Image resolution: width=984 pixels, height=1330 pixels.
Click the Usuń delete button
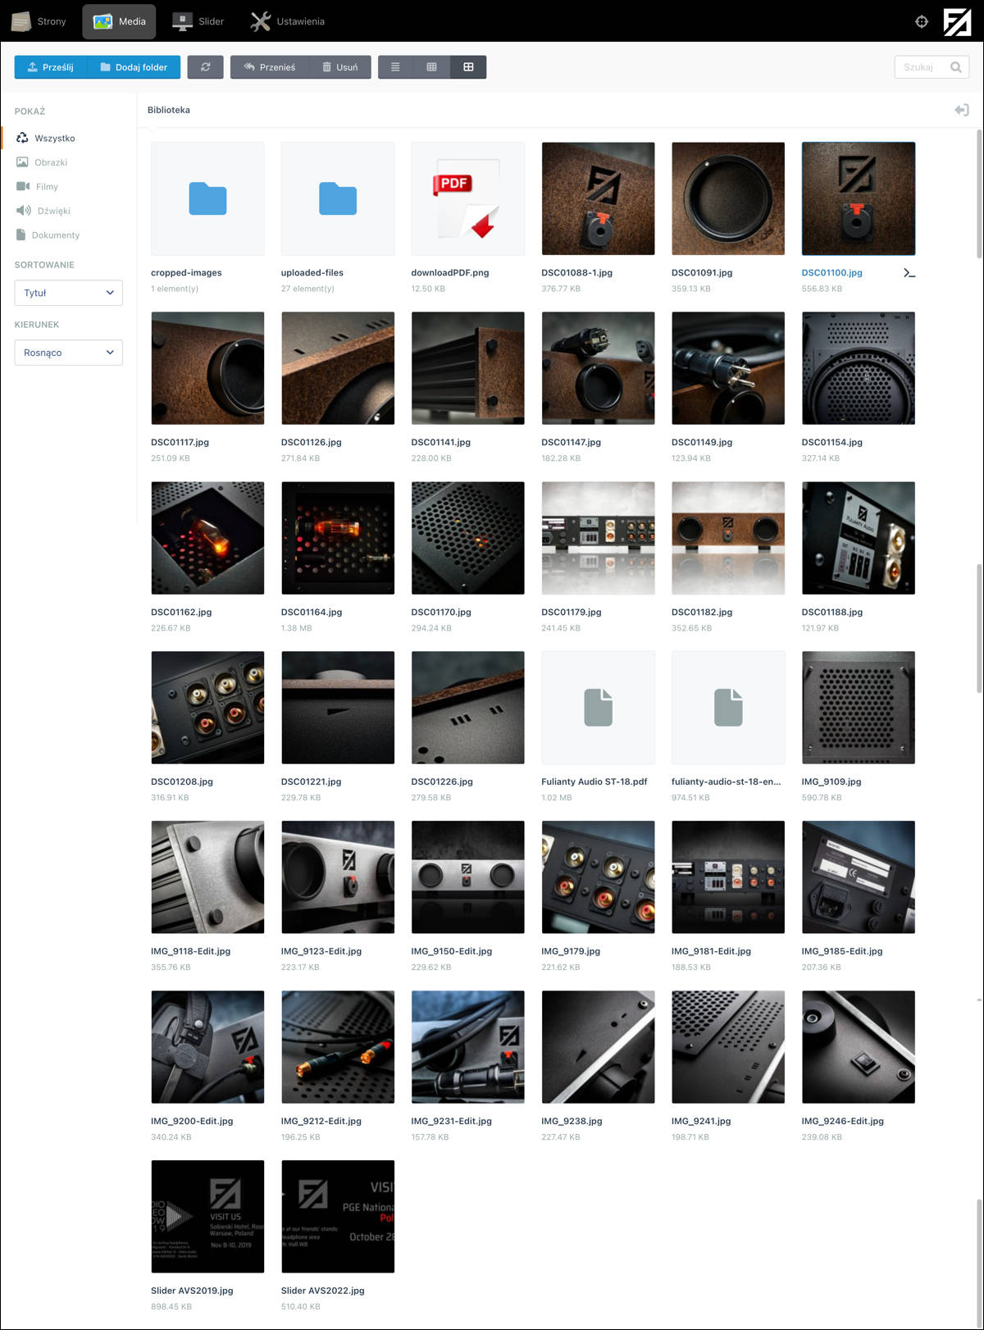click(340, 67)
